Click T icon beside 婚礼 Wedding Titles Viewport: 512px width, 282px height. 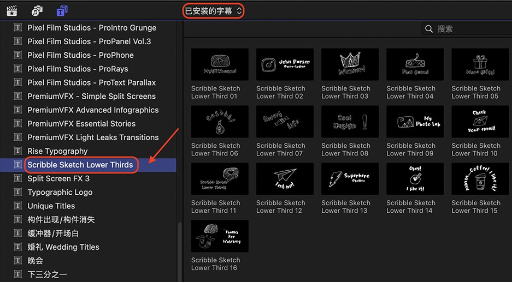point(17,247)
